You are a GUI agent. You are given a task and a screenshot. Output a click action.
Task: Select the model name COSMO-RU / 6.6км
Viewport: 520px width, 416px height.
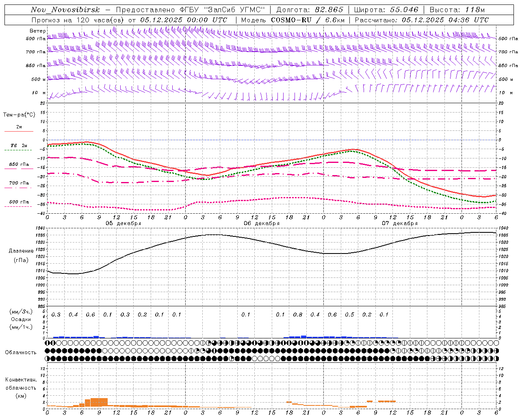click(308, 20)
